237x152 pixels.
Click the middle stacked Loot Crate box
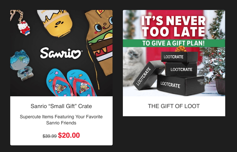point(181,69)
